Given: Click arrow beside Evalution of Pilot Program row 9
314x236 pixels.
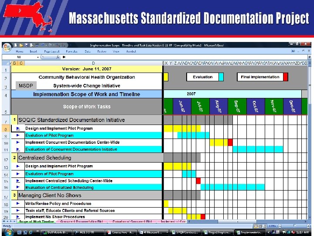Looking at the screenshot, I should coord(18,135).
